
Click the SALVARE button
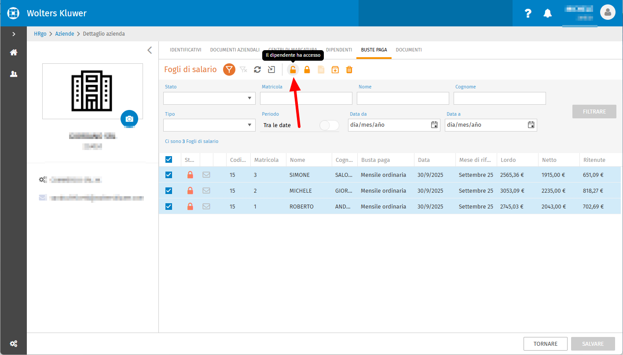593,344
